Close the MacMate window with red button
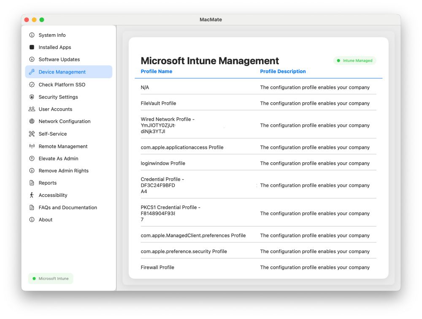Screen dimensions: 422x319 (27, 20)
